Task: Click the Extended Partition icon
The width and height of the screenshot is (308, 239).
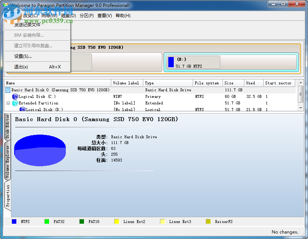Action: [15, 103]
